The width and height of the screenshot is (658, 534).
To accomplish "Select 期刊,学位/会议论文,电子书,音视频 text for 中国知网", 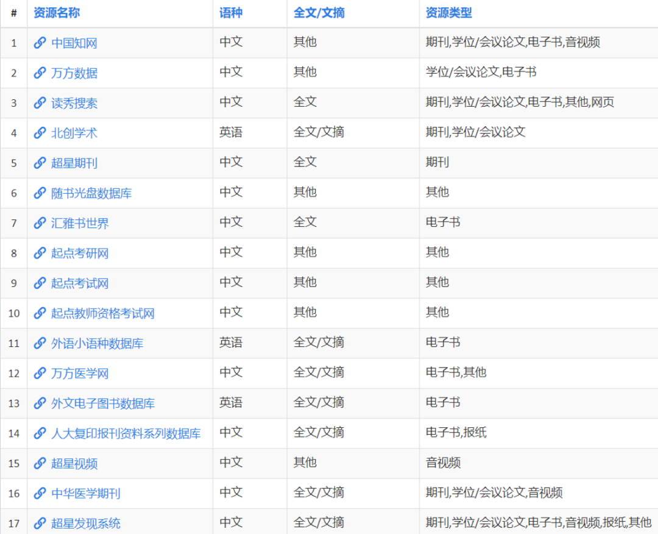I will pos(513,42).
